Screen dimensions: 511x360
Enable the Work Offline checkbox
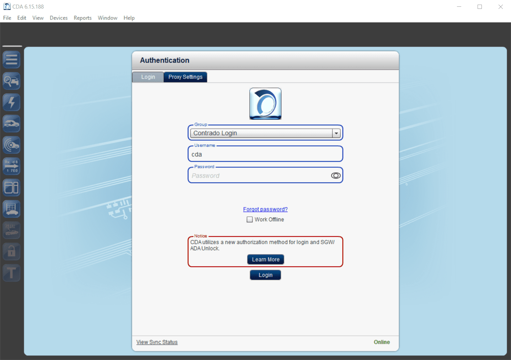[250, 220]
